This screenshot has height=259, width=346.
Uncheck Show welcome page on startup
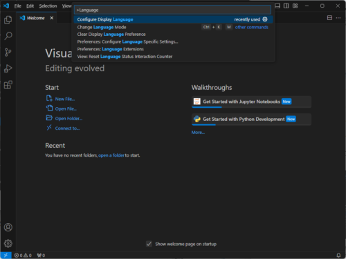click(x=149, y=244)
